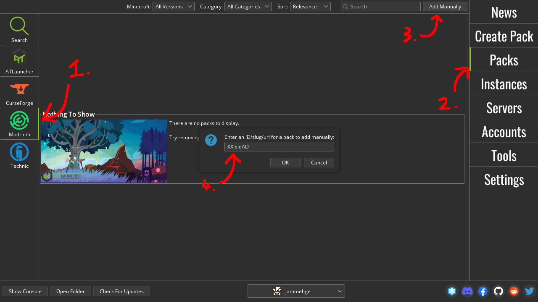Open the Twitter icon at the bottom
Screen dimensions: 538x302
[x=529, y=291]
